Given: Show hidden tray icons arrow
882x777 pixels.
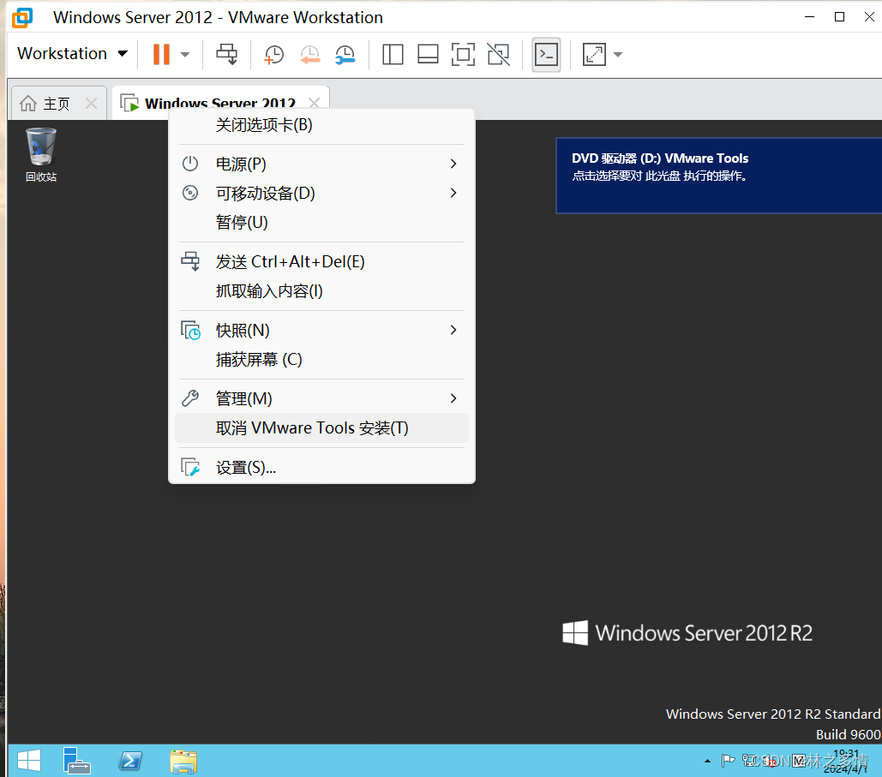Looking at the screenshot, I should [707, 762].
